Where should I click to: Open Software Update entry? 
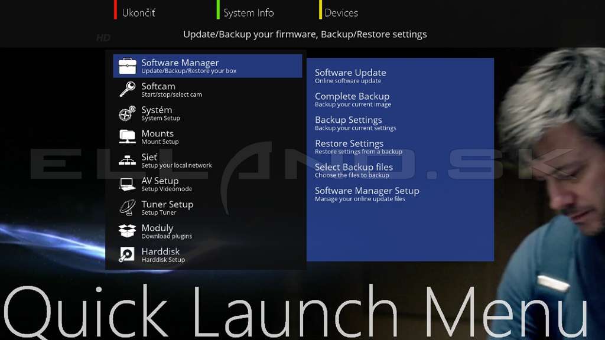pos(350,76)
